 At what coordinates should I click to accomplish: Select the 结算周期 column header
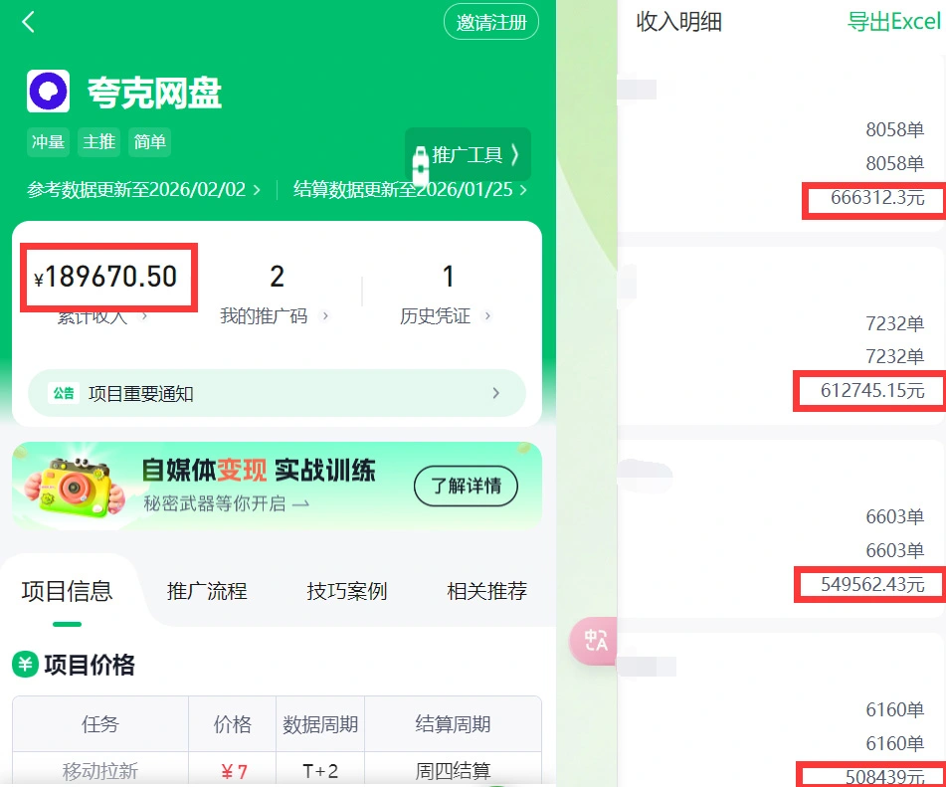coord(453,723)
